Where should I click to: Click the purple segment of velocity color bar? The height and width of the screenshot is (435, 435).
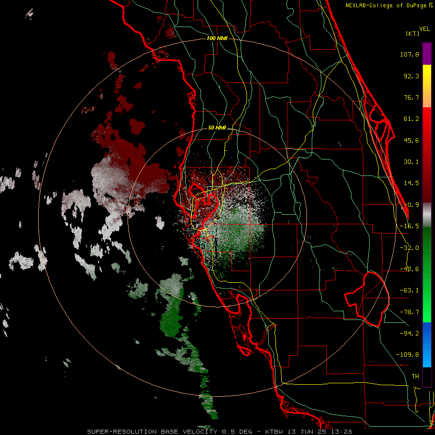click(x=427, y=54)
